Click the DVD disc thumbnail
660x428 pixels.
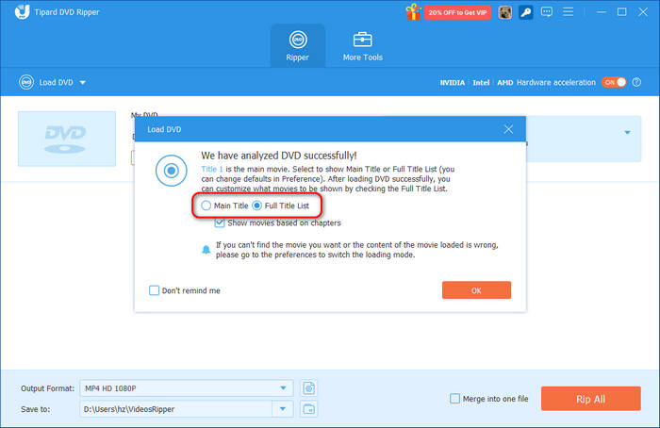tap(65, 139)
